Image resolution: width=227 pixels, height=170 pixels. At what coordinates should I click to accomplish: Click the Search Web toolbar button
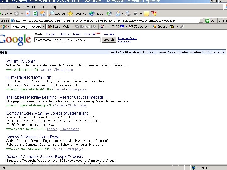(59, 26)
